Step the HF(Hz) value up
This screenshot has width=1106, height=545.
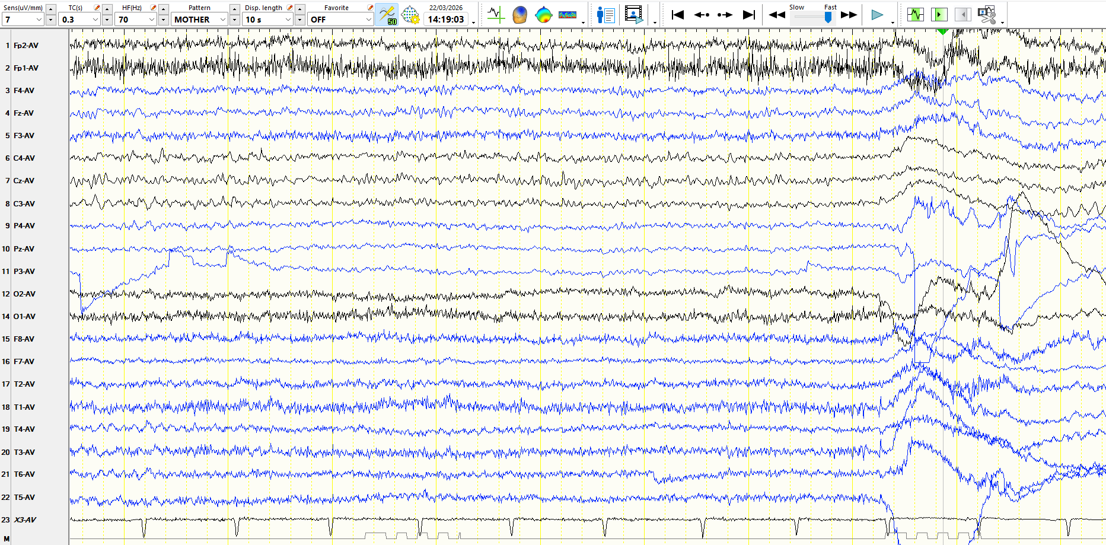point(164,9)
